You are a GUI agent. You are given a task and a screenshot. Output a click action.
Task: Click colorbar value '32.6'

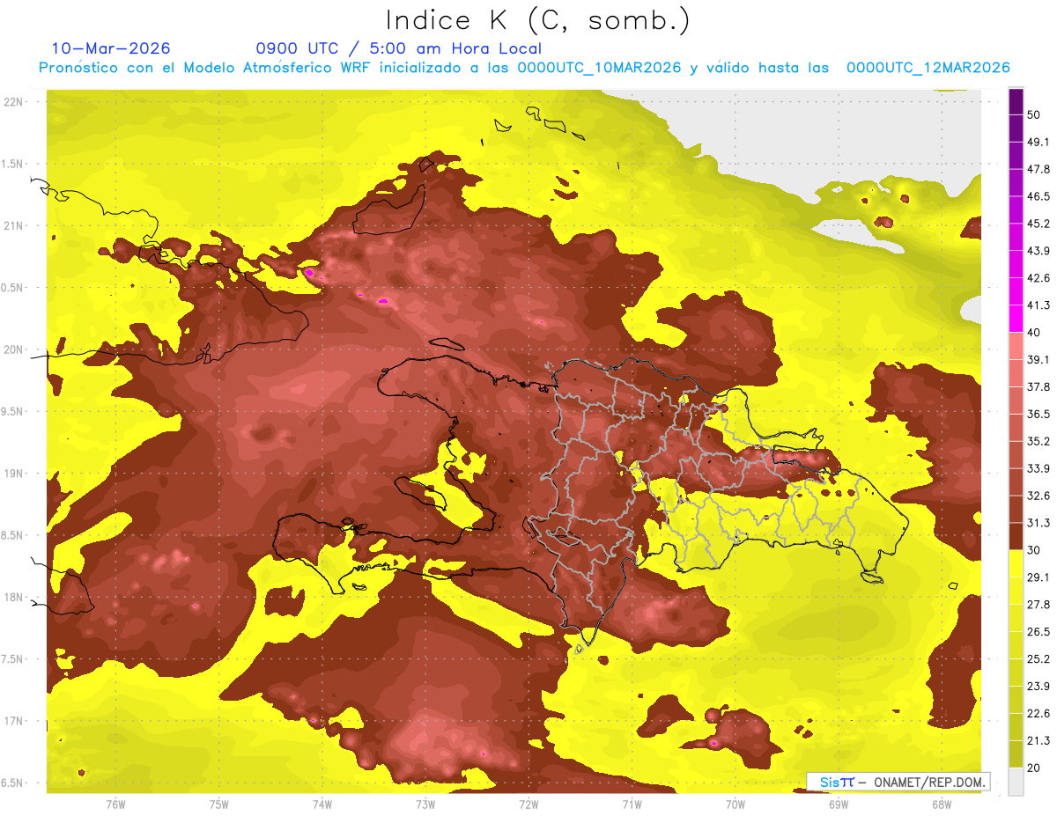[x=1039, y=496]
